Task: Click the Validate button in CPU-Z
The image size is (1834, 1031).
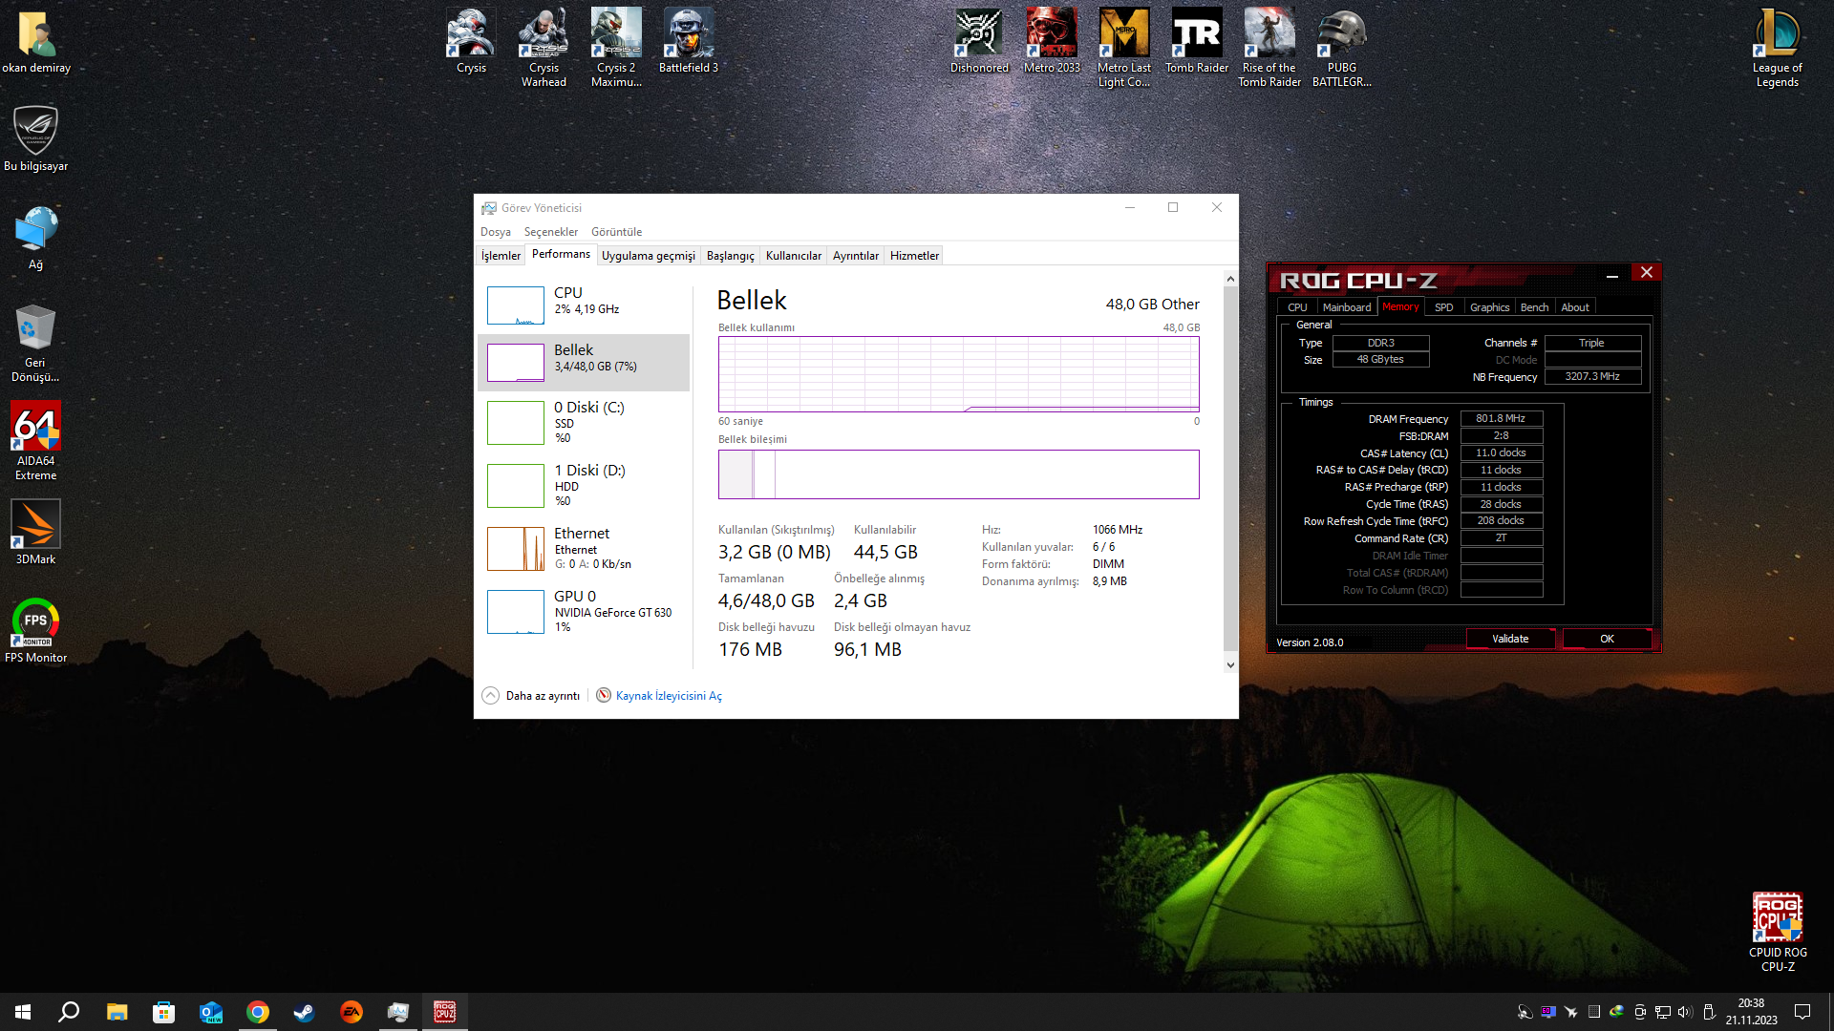Action: 1509,639
